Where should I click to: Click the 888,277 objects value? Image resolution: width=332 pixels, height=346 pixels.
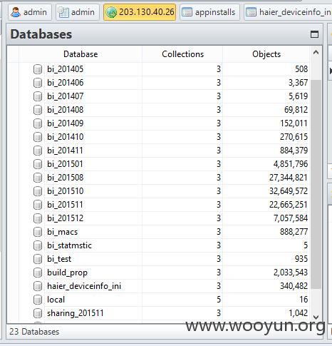pos(294,232)
